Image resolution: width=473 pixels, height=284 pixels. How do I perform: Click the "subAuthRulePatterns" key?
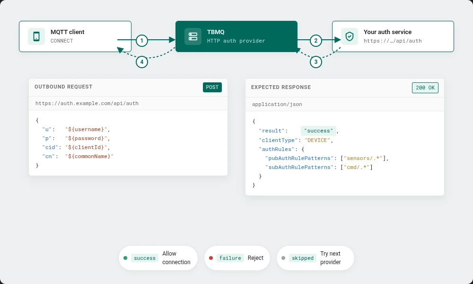(299, 167)
